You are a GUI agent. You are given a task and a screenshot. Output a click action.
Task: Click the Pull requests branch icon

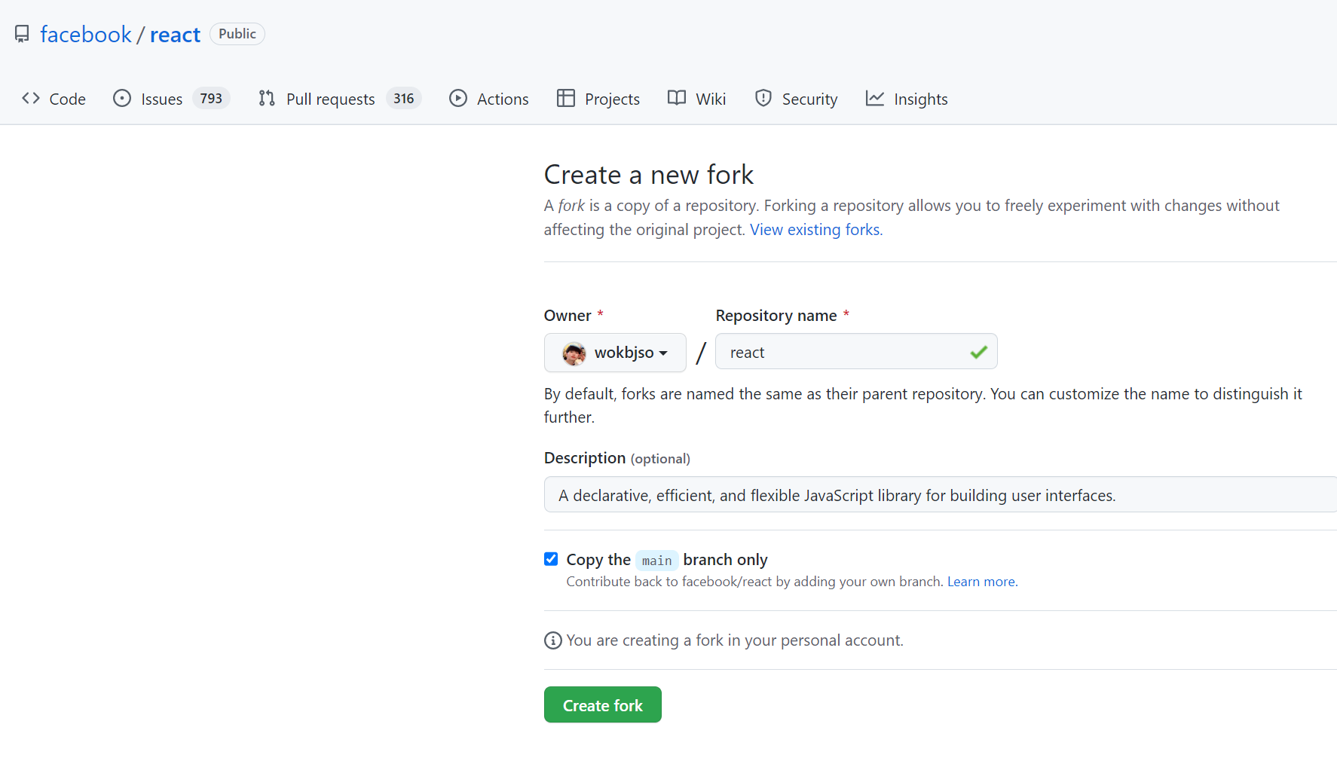[x=267, y=99]
